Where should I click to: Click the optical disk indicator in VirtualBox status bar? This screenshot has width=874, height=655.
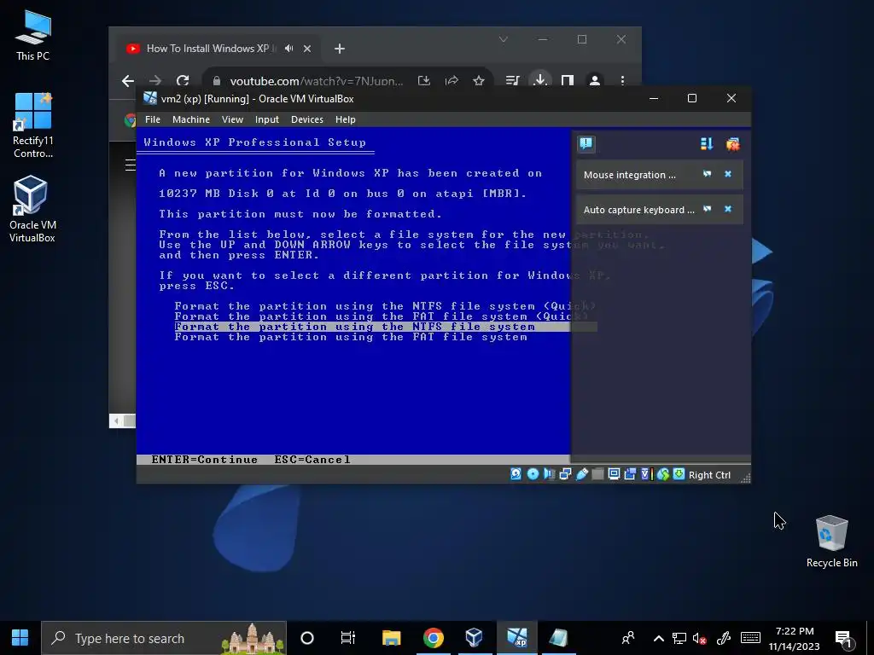(x=533, y=474)
